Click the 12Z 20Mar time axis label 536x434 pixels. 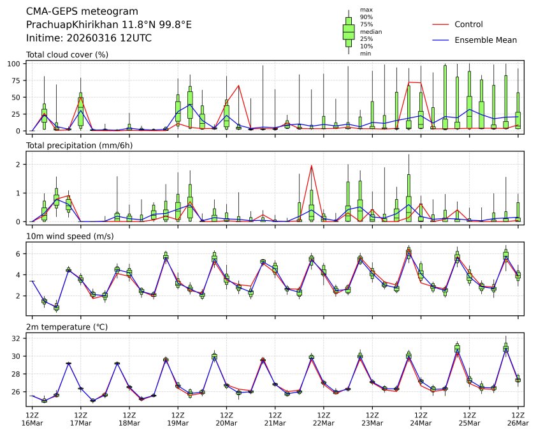[x=226, y=419]
